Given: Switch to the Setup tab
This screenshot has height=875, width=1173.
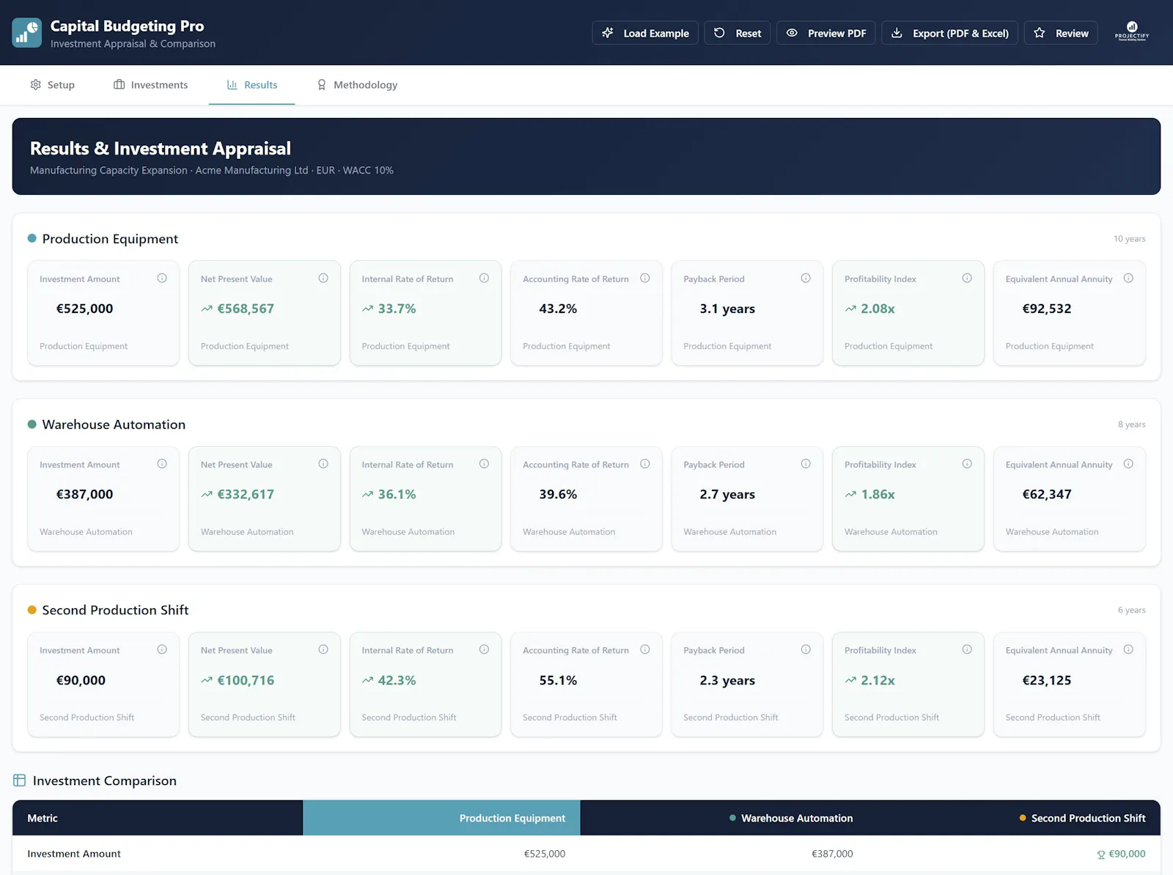Looking at the screenshot, I should (52, 85).
